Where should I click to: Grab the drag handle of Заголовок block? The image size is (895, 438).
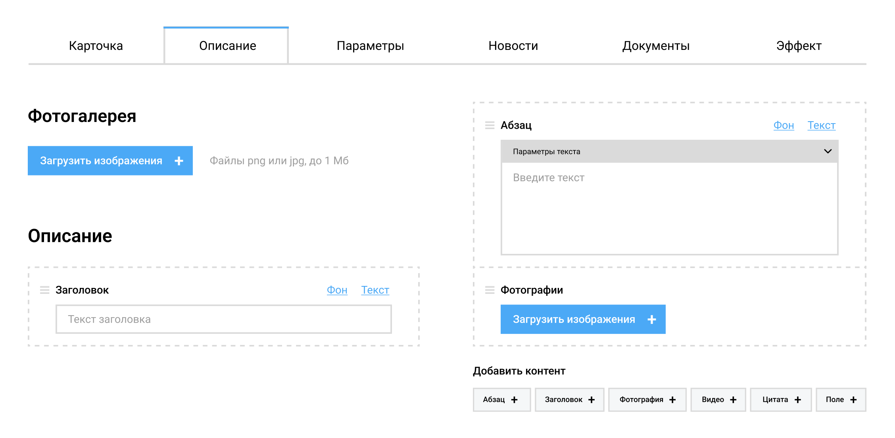tap(45, 290)
